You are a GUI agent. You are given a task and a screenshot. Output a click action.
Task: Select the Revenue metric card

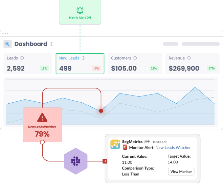click(192, 64)
